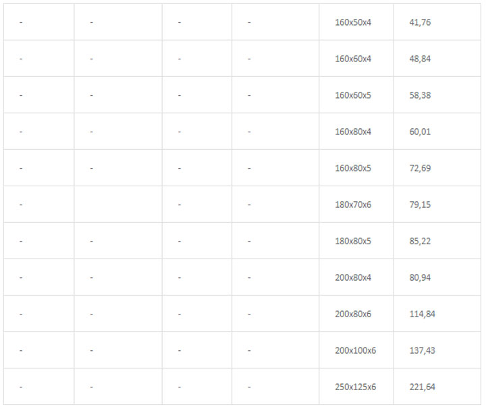Click the 160x80x4 size cell
This screenshot has height=409, width=486.
tap(353, 132)
